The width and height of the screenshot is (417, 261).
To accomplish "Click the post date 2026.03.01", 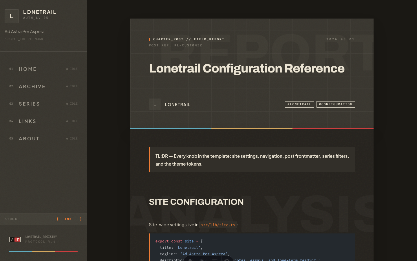I will tap(341, 39).
